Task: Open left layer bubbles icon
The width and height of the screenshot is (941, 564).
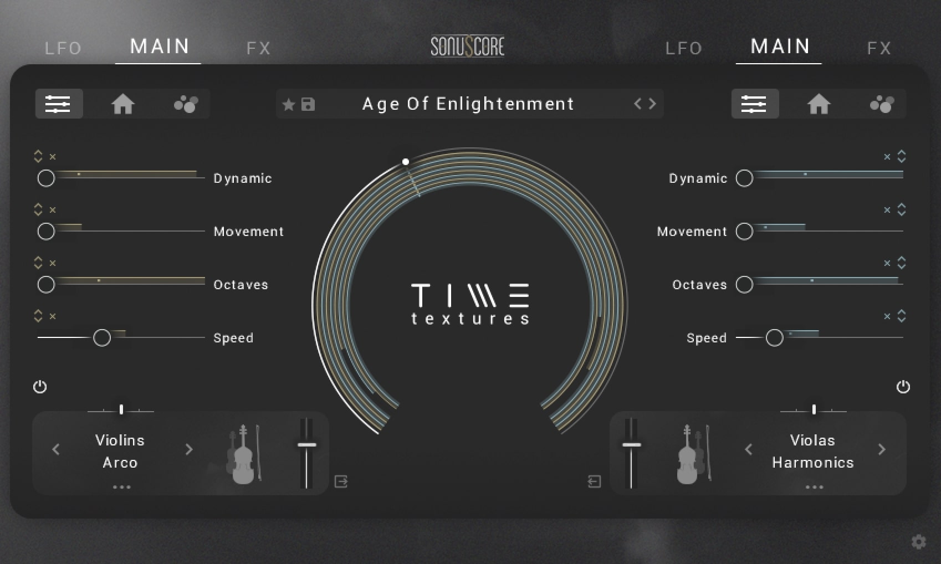Action: pyautogui.click(x=186, y=104)
